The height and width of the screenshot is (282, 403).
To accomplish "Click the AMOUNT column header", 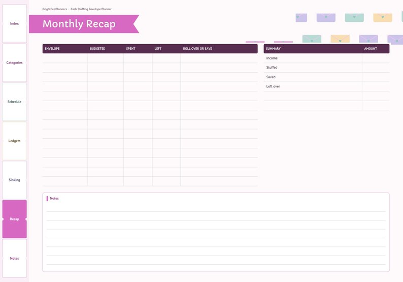I will tap(371, 49).
